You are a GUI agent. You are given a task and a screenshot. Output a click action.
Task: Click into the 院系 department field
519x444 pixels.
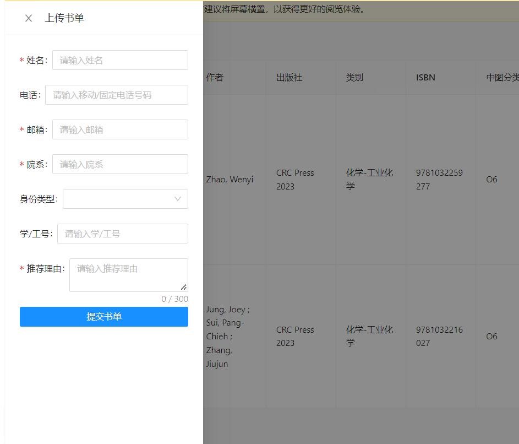tap(120, 164)
